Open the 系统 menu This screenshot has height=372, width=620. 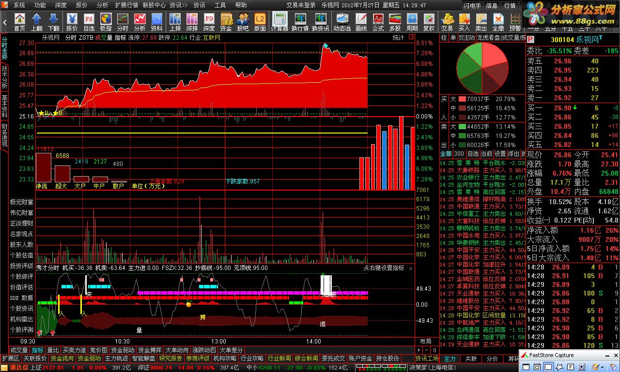click(x=19, y=5)
